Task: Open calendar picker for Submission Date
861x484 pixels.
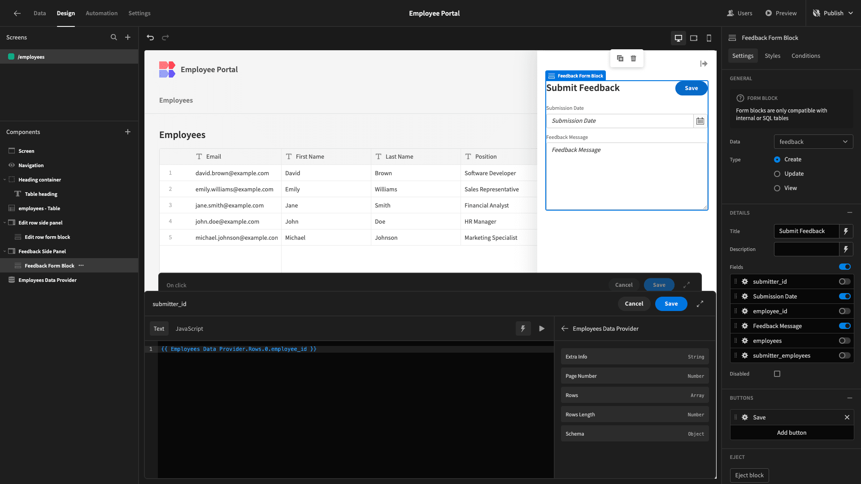Action: (700, 121)
